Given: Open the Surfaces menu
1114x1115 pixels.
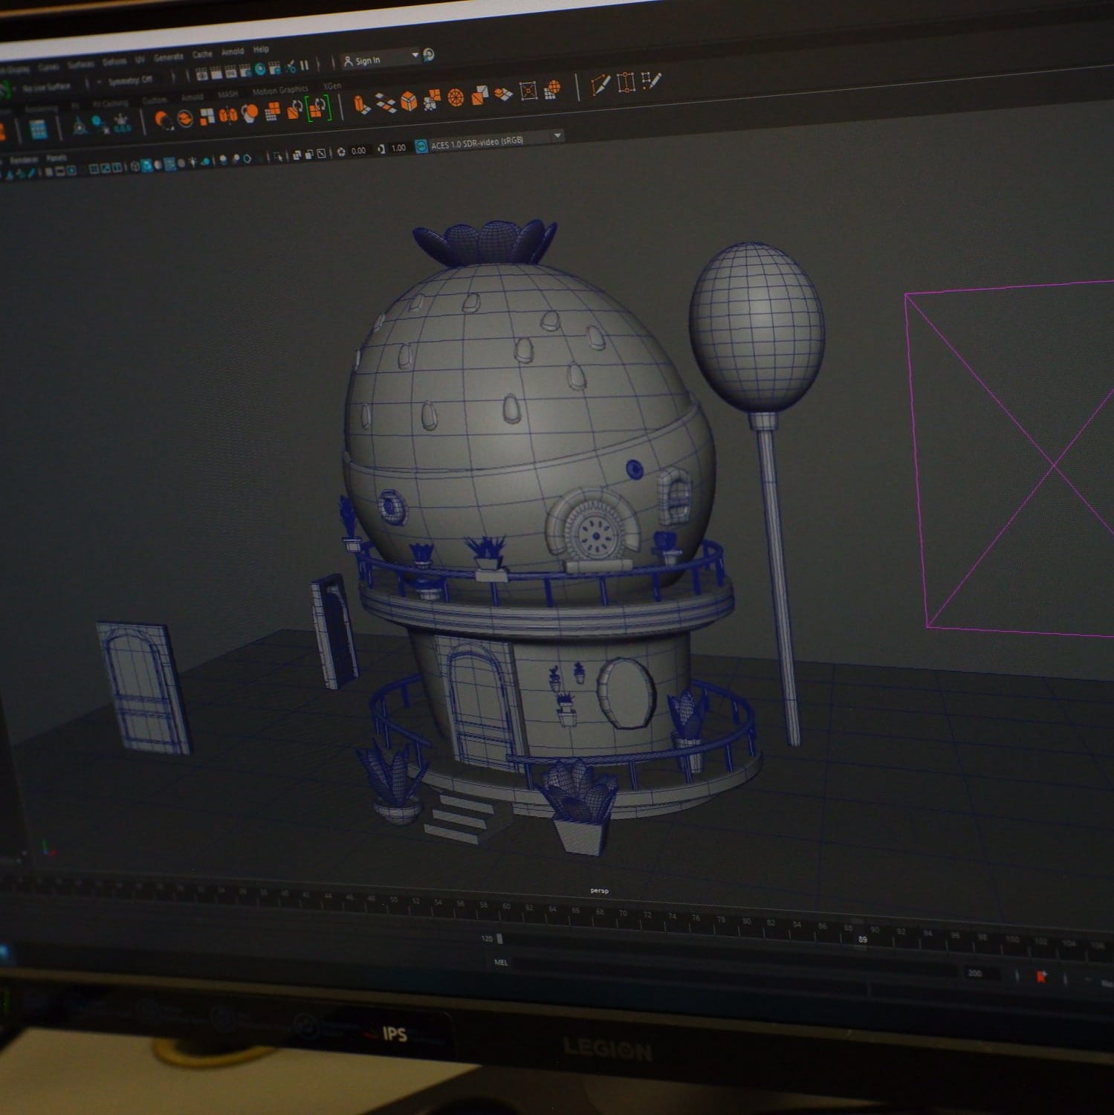Looking at the screenshot, I should (81, 64).
